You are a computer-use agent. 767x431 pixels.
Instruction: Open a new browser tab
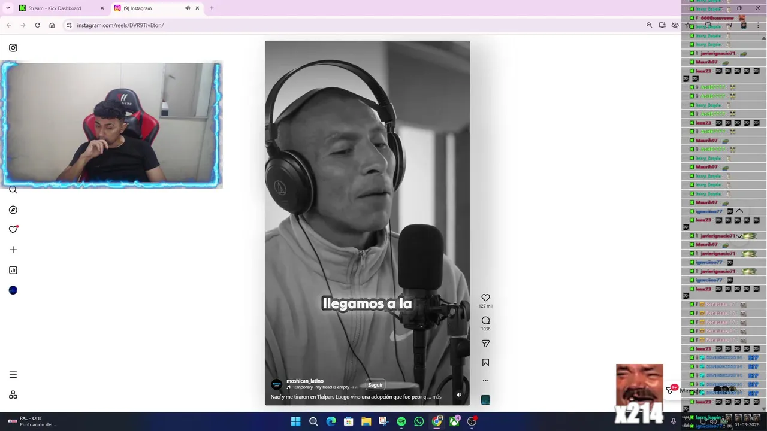point(212,8)
